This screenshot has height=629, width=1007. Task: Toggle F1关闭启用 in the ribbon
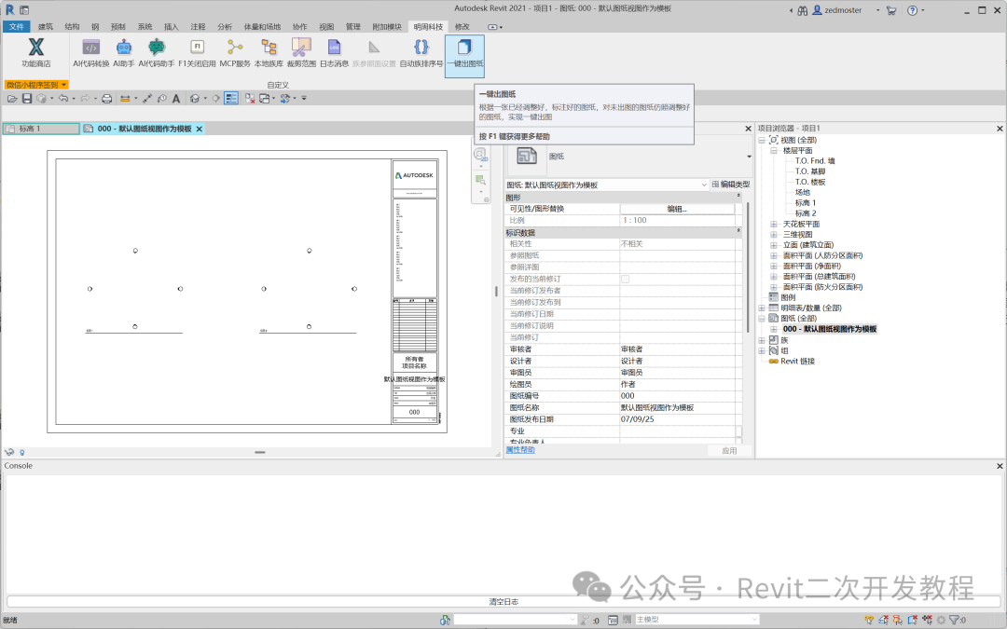(x=197, y=52)
